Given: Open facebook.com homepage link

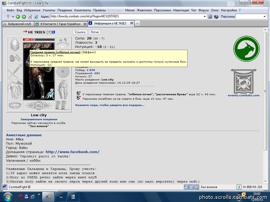Looking at the screenshot, I should [72, 152].
